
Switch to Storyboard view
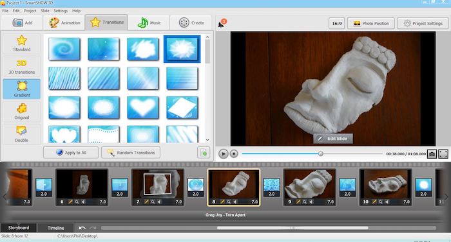(19, 228)
